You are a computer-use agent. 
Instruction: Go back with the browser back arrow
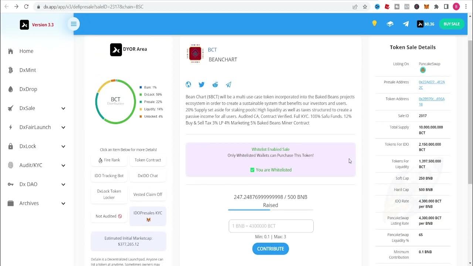point(6,7)
